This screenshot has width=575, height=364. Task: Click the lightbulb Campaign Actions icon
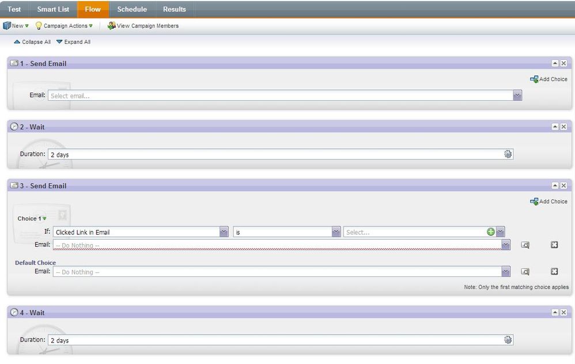coord(39,26)
